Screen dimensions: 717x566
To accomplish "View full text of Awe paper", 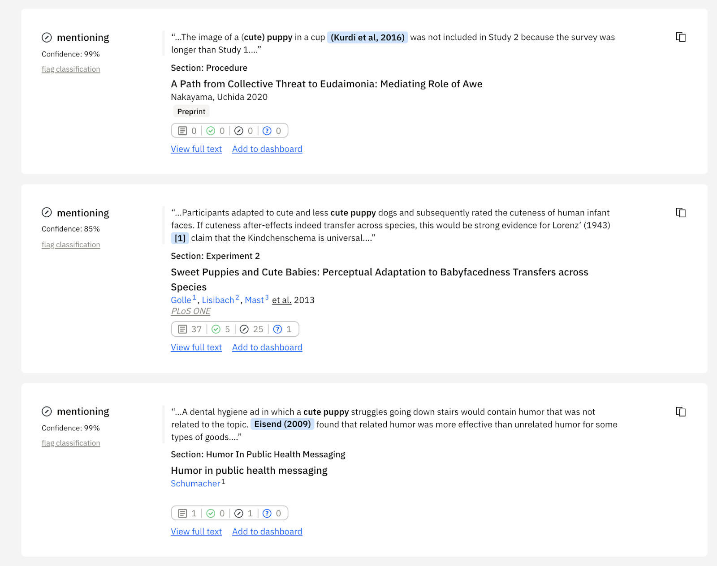I will click(196, 149).
